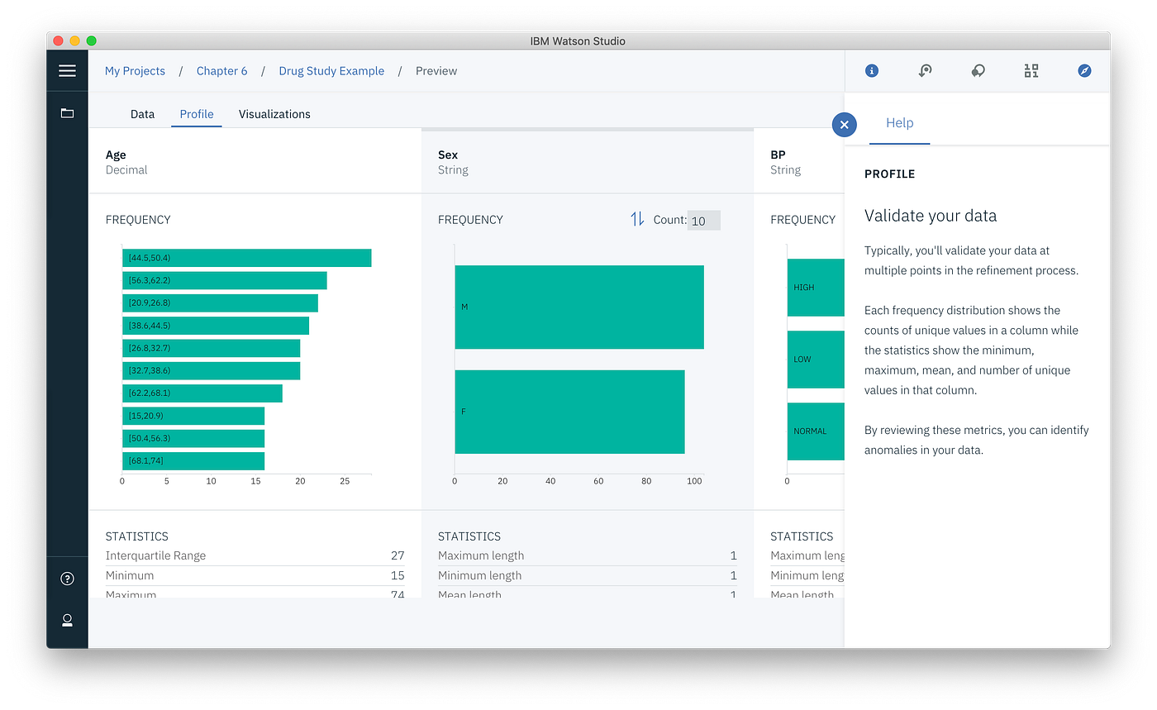Select the compass (help) icon
1157x710 pixels.
(1084, 70)
